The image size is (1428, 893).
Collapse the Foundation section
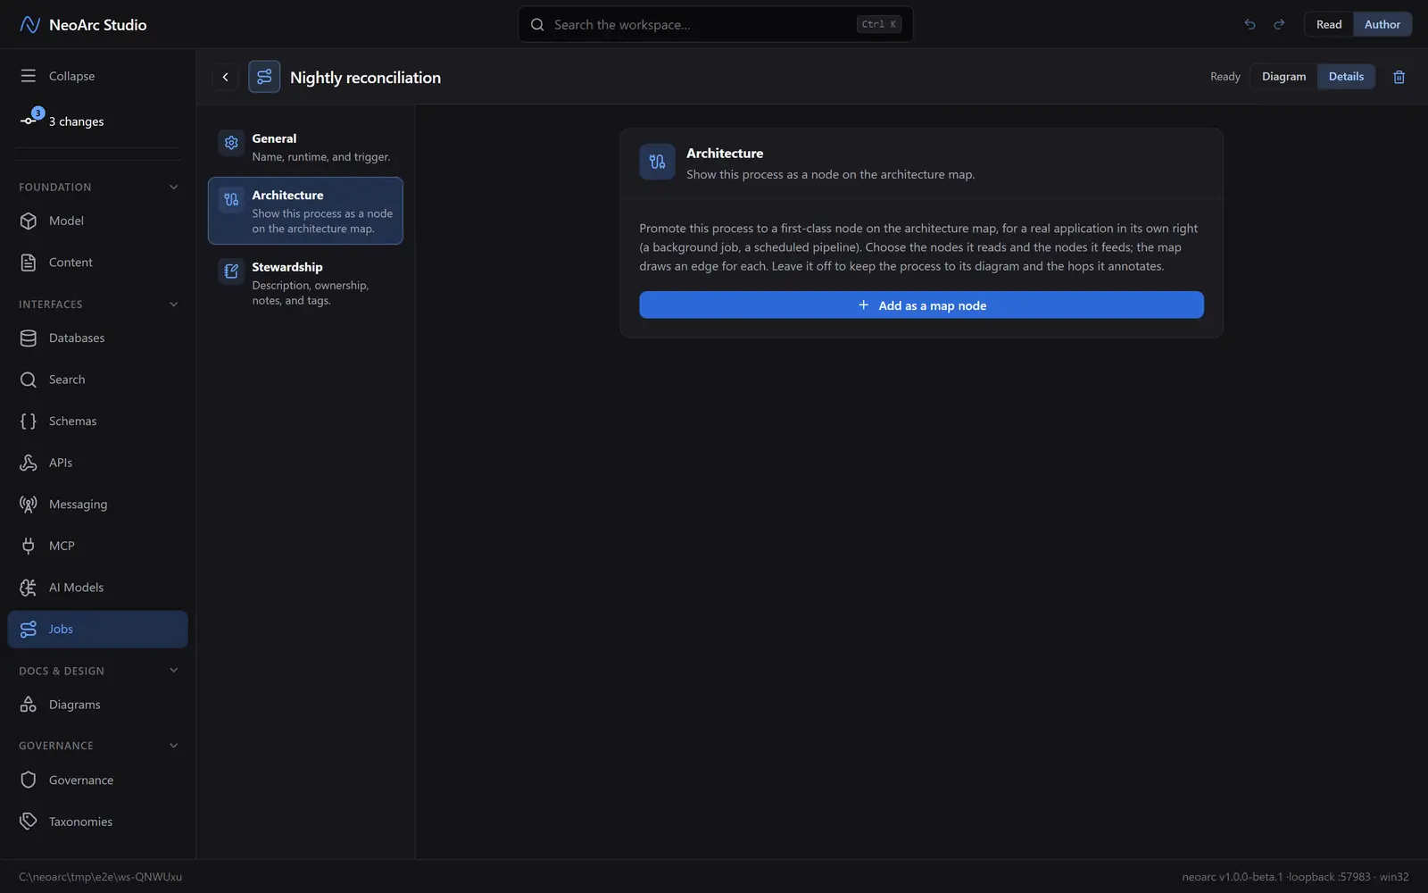173,188
